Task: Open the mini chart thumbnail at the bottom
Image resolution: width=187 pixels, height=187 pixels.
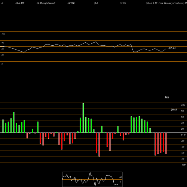Action: coord(92,179)
